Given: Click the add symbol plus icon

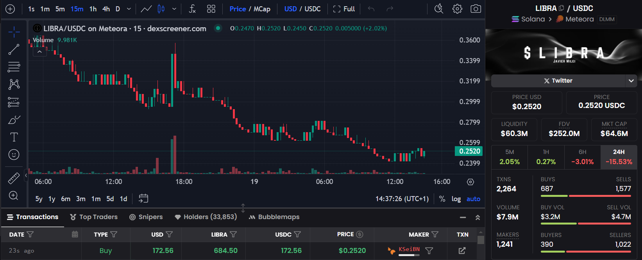Looking at the screenshot, I should coord(10,9).
